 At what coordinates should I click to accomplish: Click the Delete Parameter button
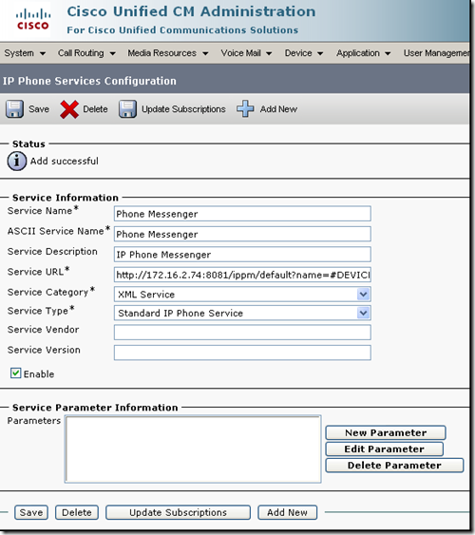tap(394, 466)
